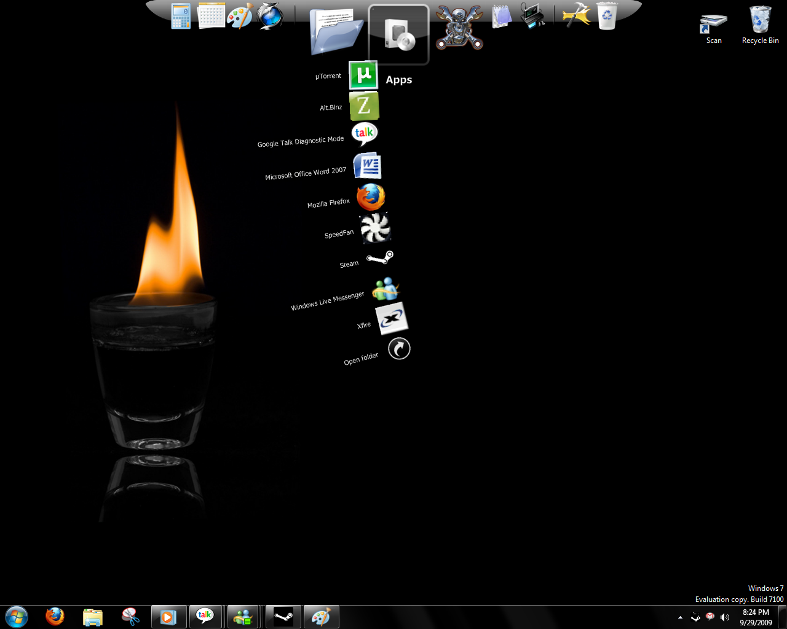Open Google Talk Diagnostic Mode from the stack
Viewport: 787px width, 629px height.
(x=365, y=134)
